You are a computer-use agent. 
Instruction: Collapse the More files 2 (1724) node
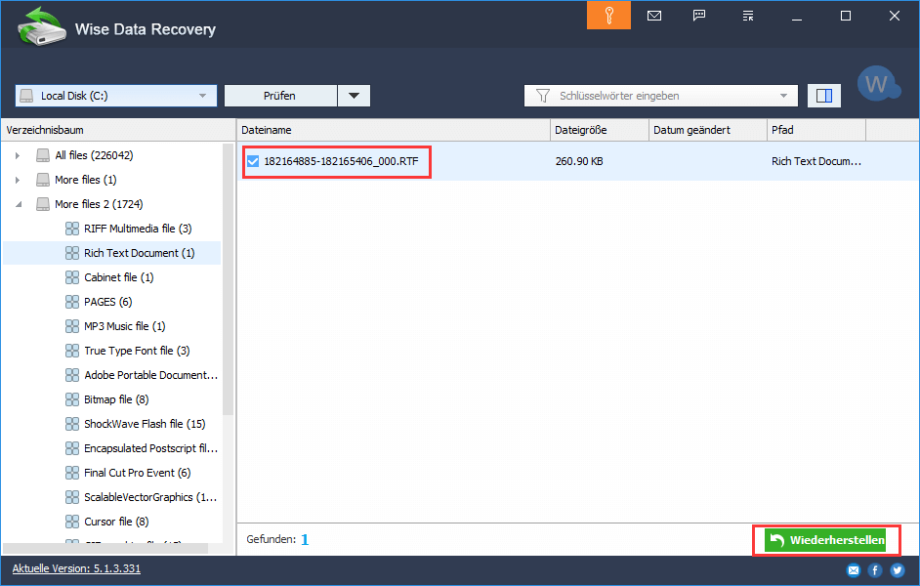pyautogui.click(x=18, y=204)
